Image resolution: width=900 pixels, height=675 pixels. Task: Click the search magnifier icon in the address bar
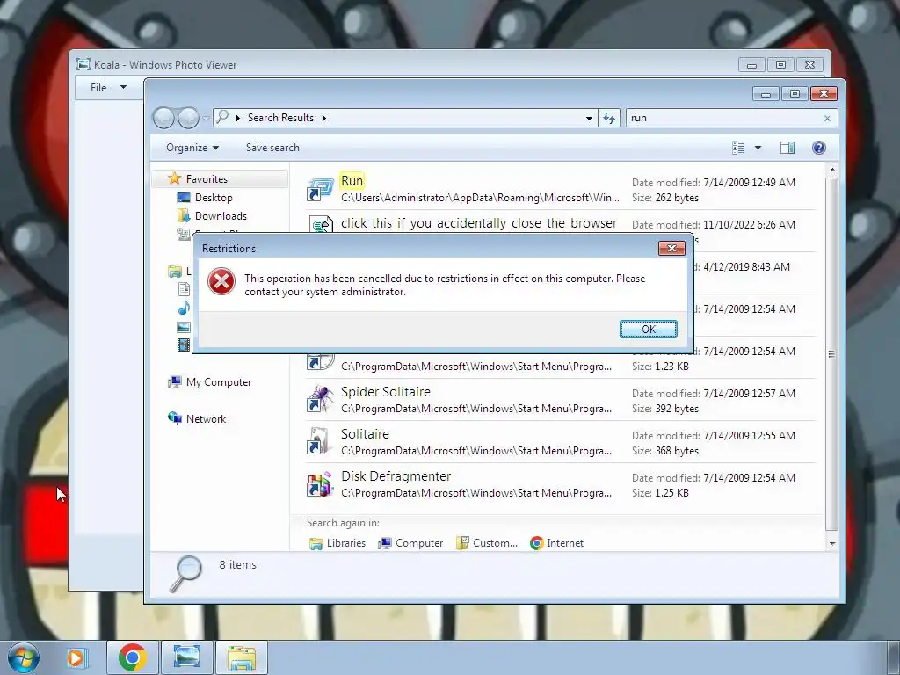222,117
